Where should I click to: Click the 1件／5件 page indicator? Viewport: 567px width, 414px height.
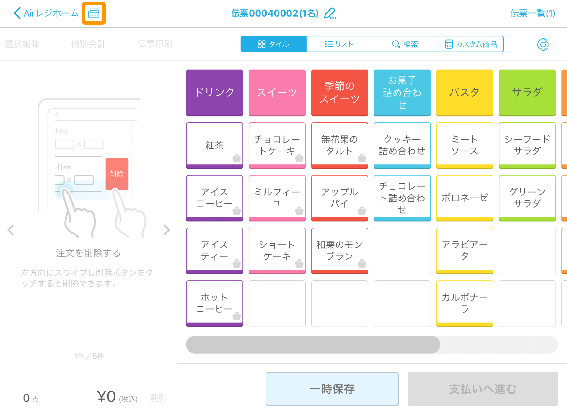pyautogui.click(x=89, y=356)
